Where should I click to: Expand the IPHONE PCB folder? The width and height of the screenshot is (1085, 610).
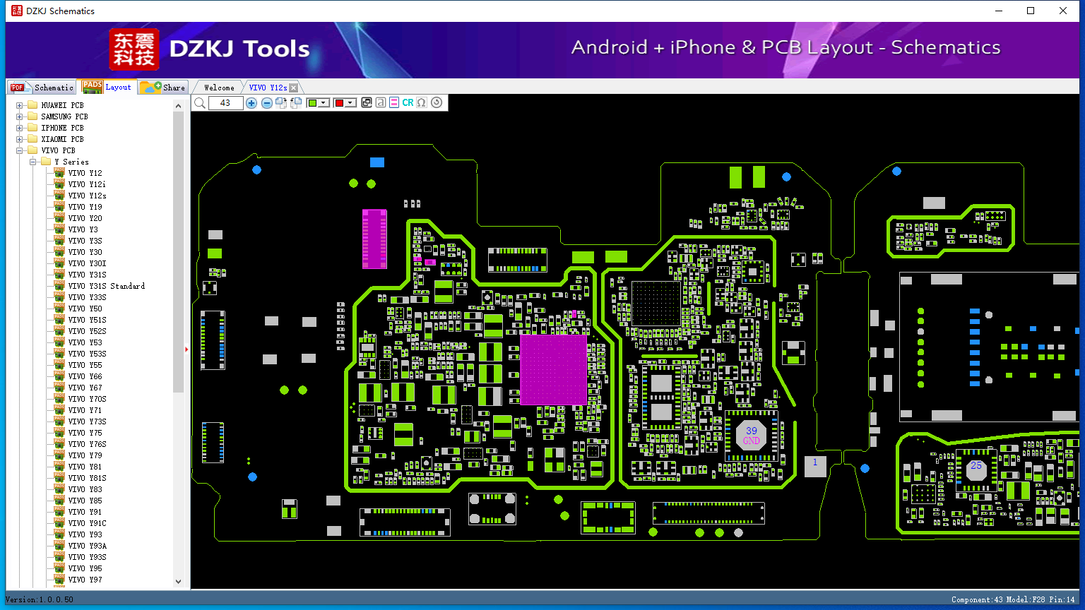tap(20, 128)
